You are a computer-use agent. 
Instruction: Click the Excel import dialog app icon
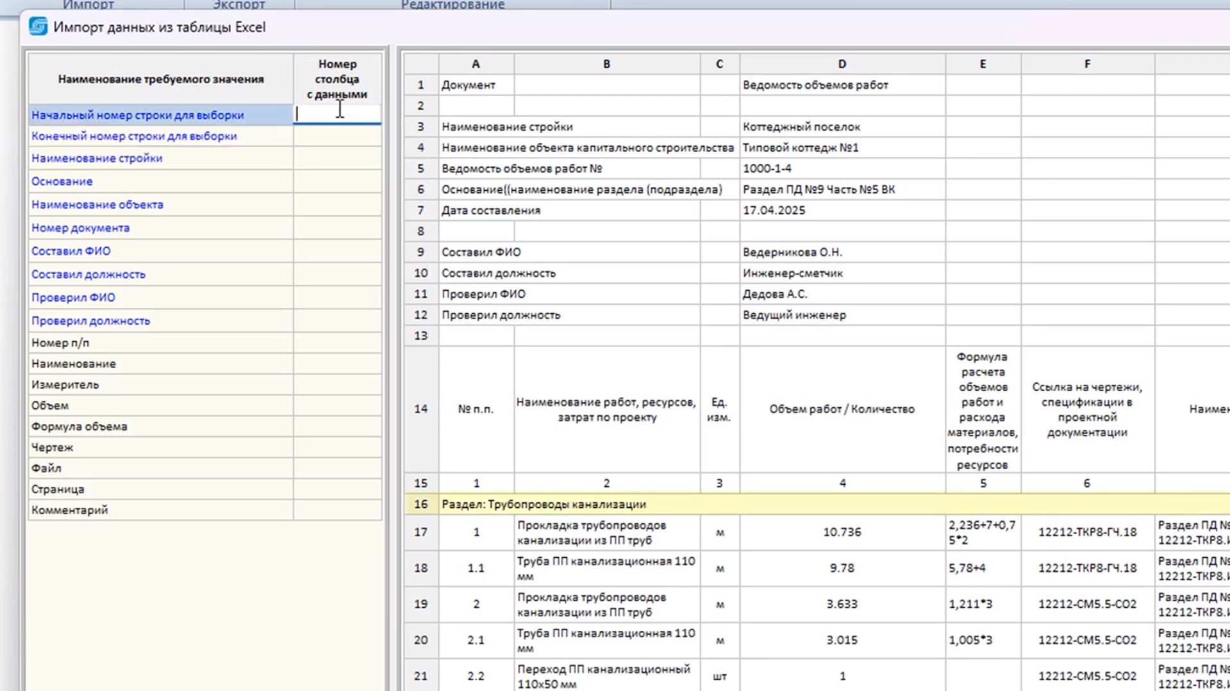point(38,27)
